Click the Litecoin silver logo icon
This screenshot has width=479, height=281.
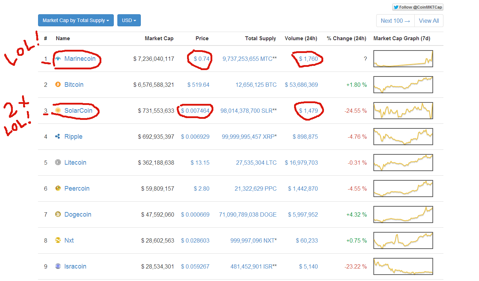[x=58, y=163]
